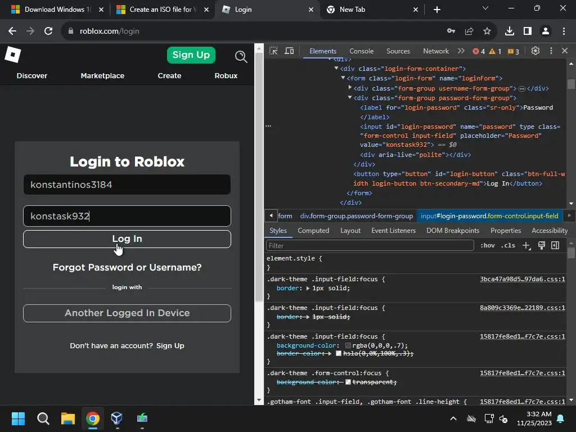The width and height of the screenshot is (576, 432).
Task: Collapse the login-form-container div node
Action: coord(336,68)
